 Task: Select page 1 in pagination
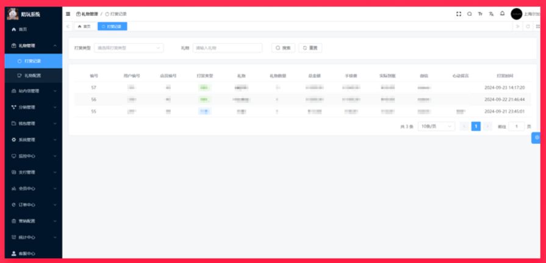pyautogui.click(x=476, y=126)
